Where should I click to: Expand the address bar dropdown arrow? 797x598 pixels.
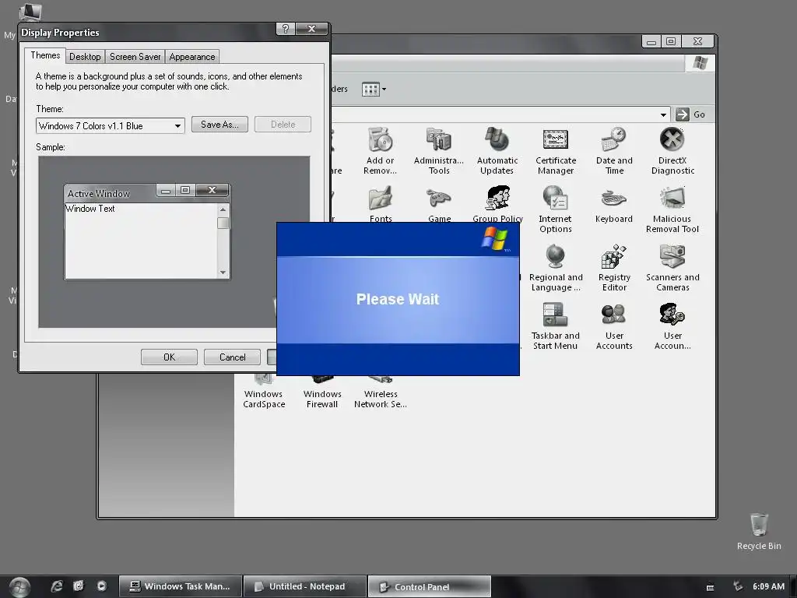(663, 115)
